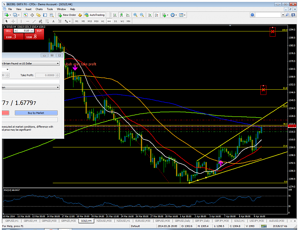299x230 pixels.
Task: Click the red SELL one-click button
Action: click(9, 31)
